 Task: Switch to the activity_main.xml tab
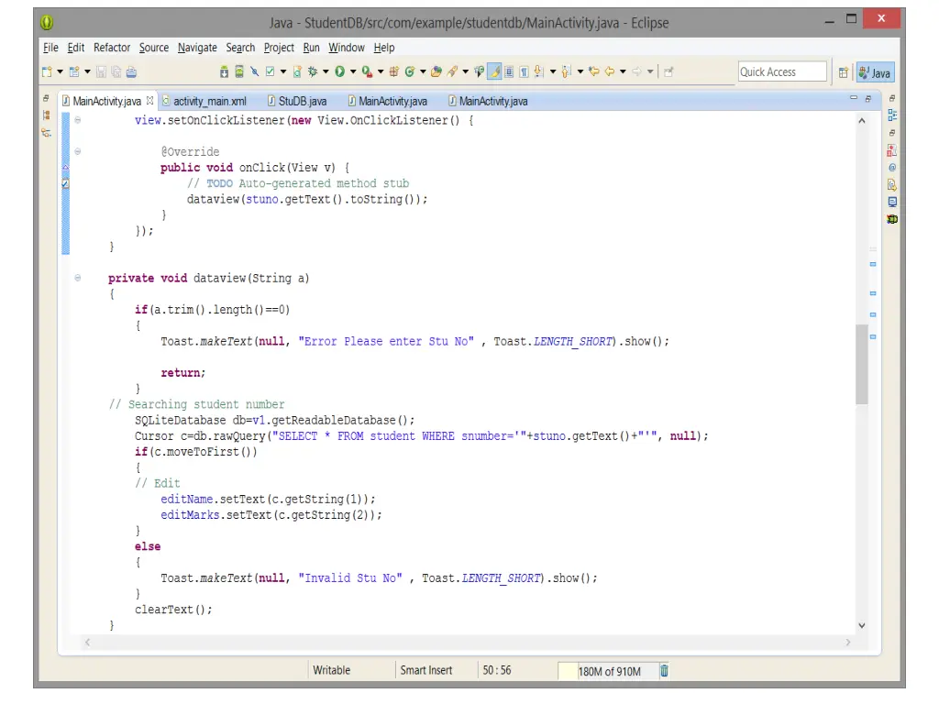click(x=204, y=101)
